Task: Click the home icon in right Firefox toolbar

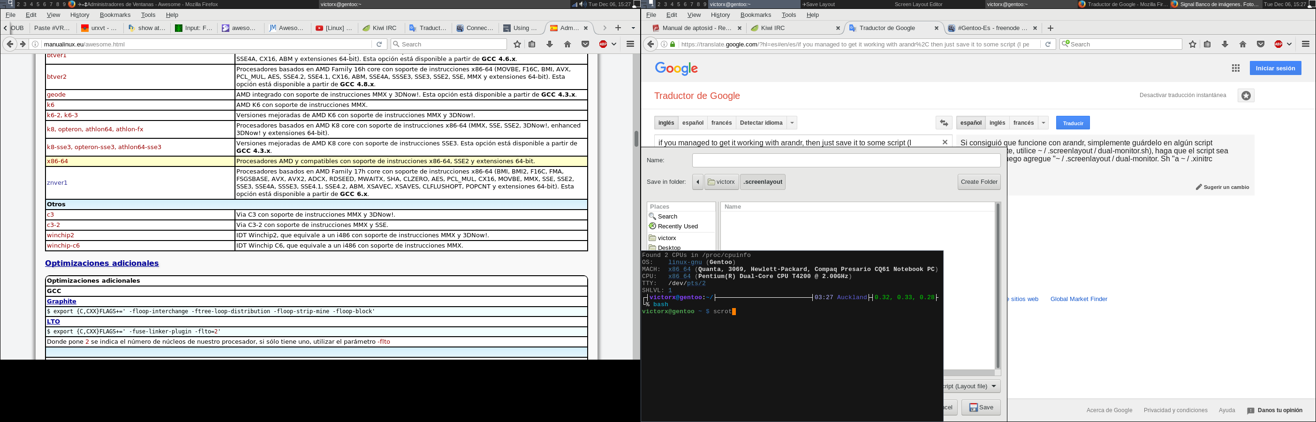Action: [x=1242, y=44]
